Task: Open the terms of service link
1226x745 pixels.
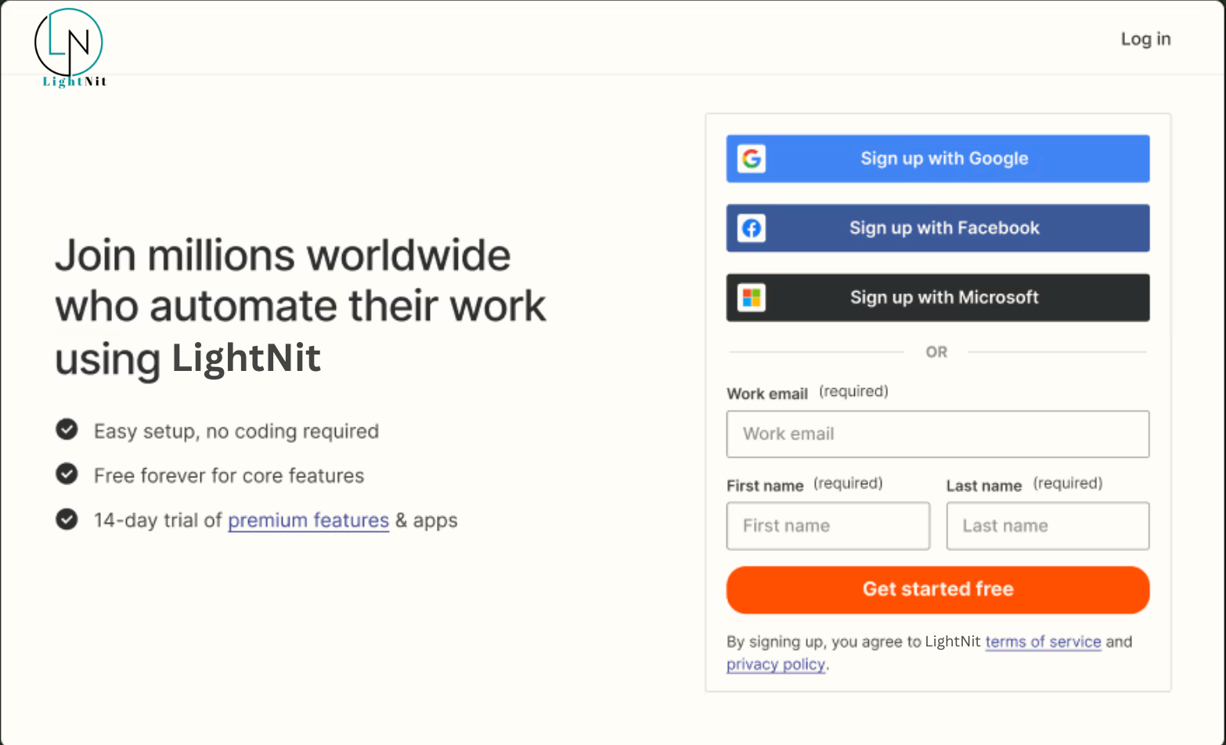Action: click(1043, 642)
